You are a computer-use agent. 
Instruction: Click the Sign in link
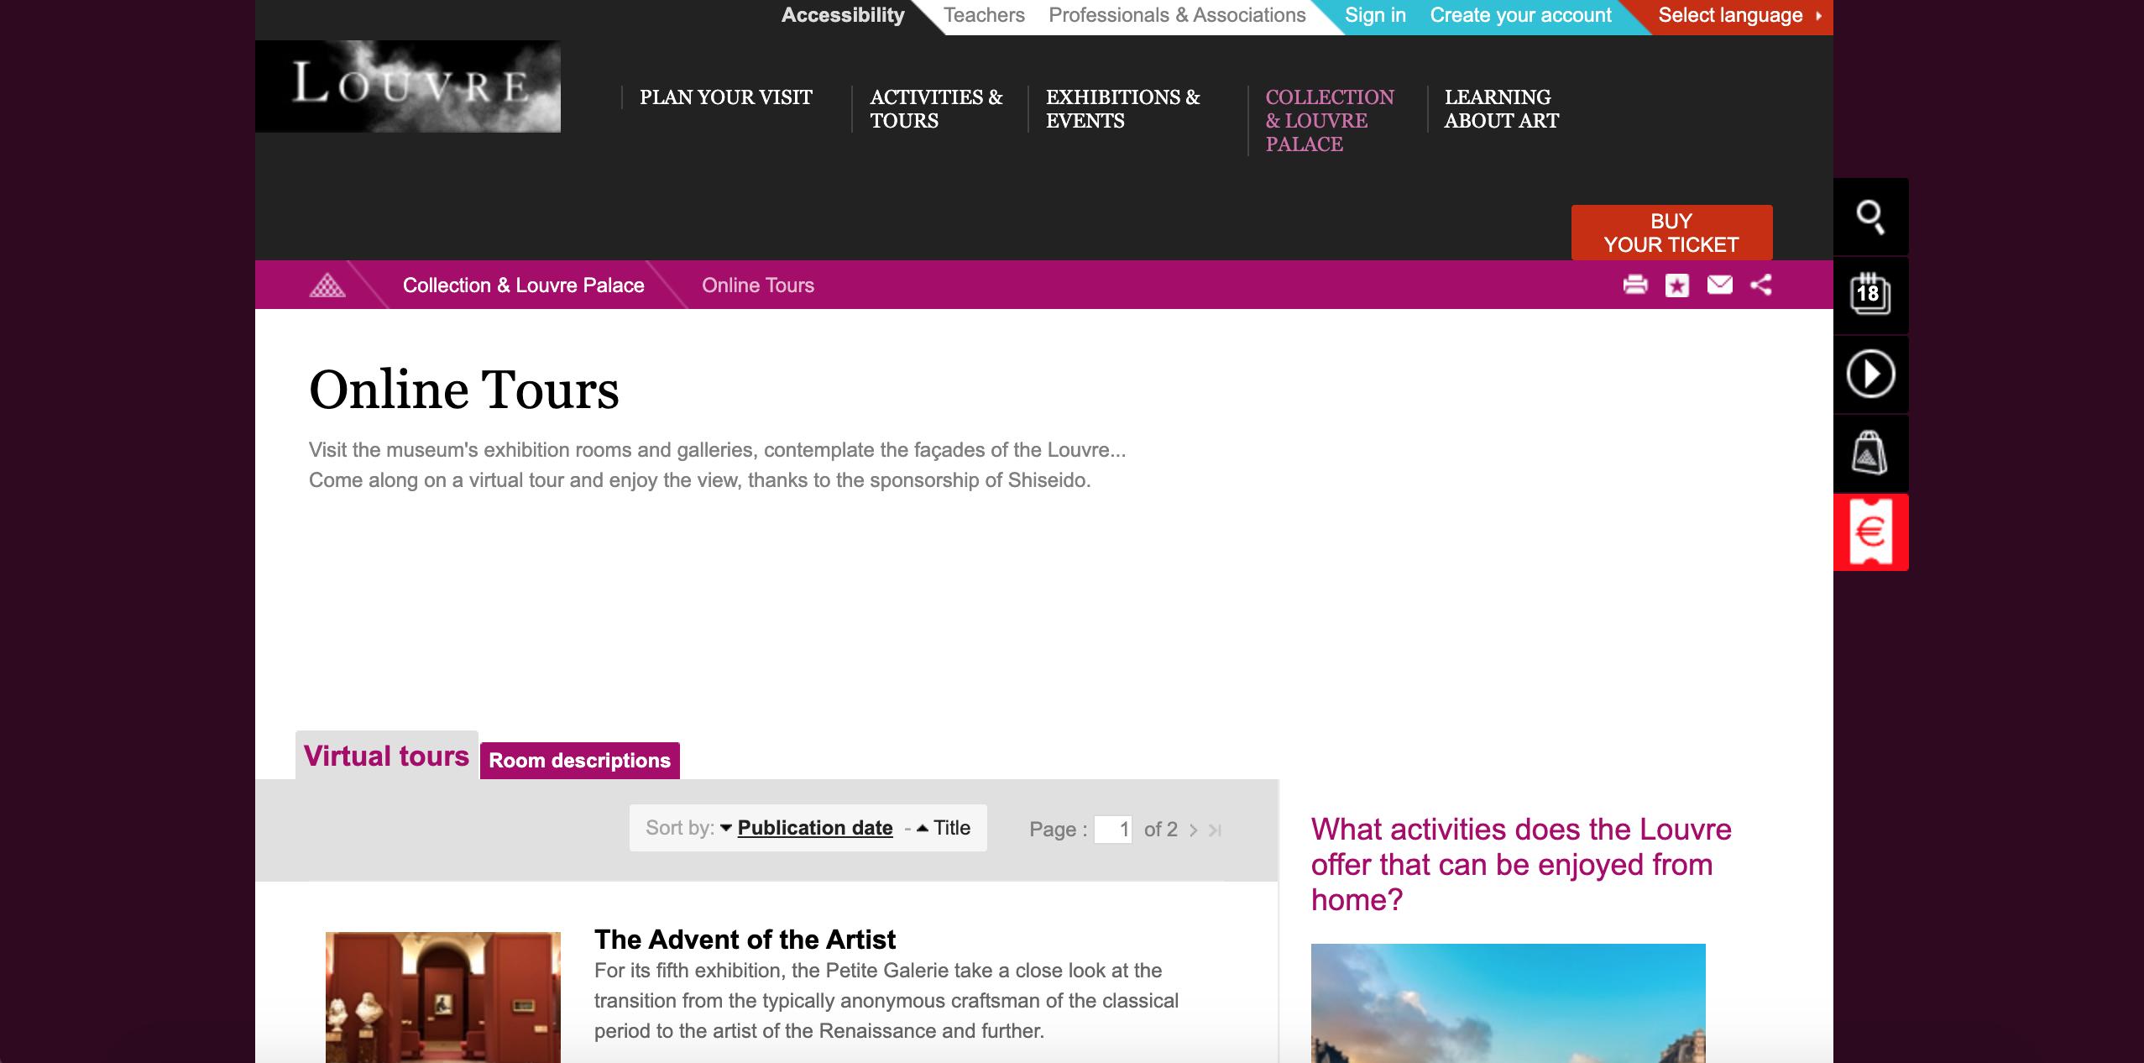click(x=1374, y=15)
